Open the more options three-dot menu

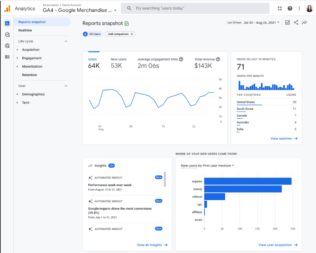299,8
